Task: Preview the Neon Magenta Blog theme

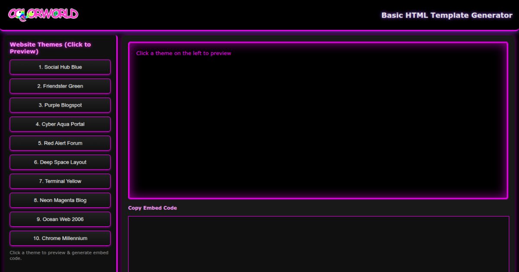Action: point(60,200)
